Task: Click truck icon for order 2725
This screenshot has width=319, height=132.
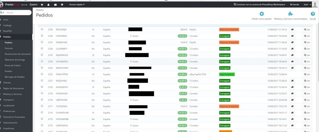Action: pos(292,55)
